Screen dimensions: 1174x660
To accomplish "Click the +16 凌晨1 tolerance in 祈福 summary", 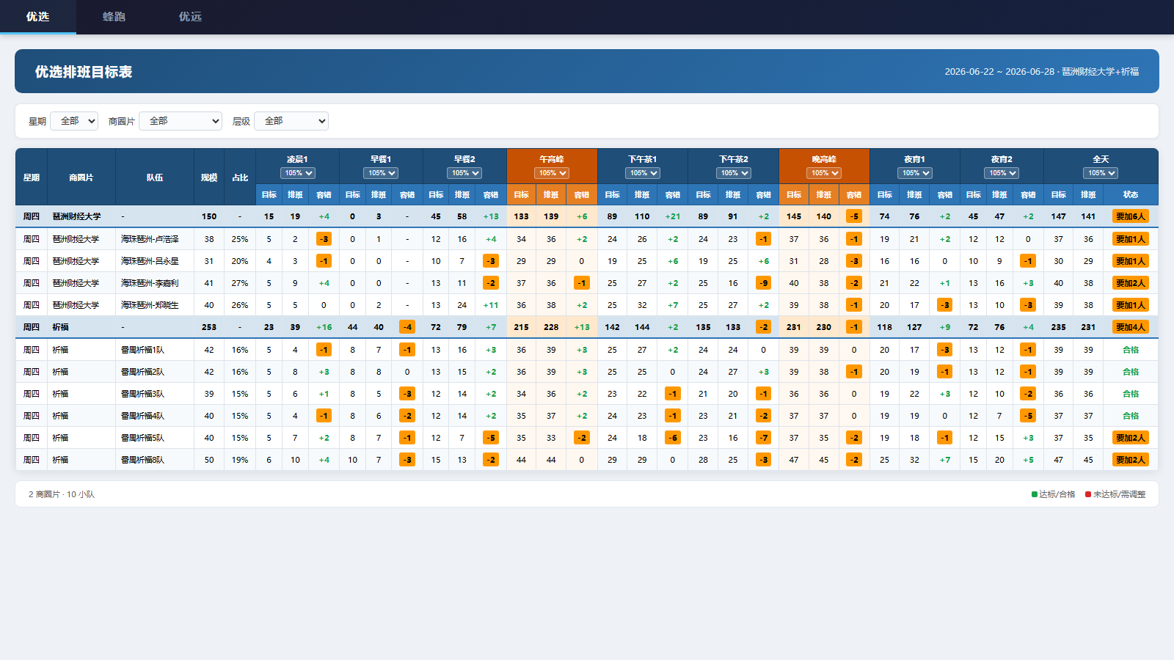I will click(x=324, y=327).
